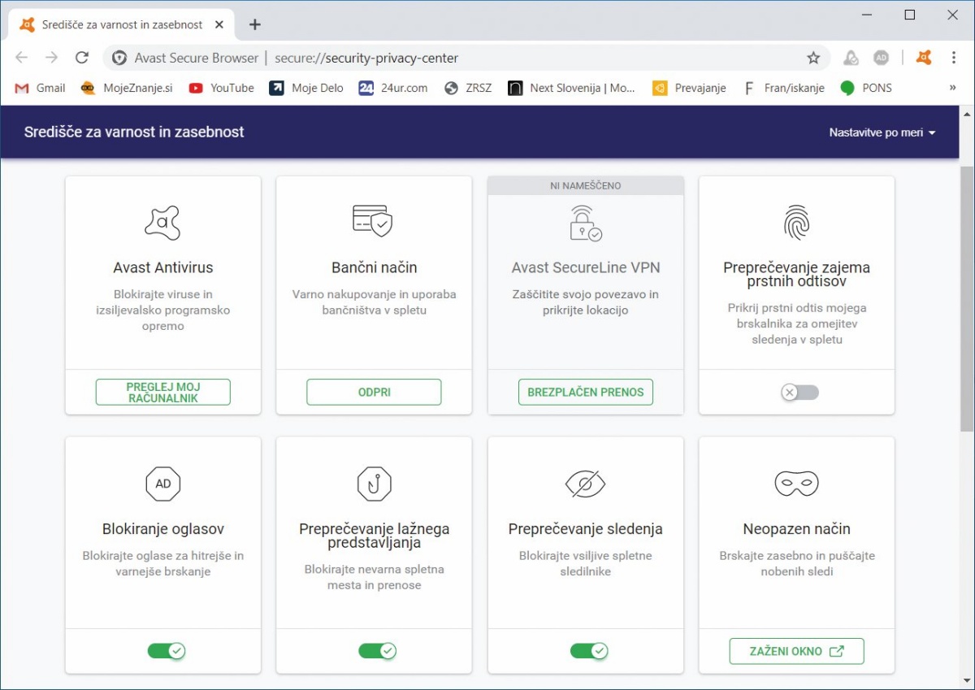The height and width of the screenshot is (690, 975).
Task: Turn off Preprečevanje lažnega predstavljanja toggle
Action: 377,651
